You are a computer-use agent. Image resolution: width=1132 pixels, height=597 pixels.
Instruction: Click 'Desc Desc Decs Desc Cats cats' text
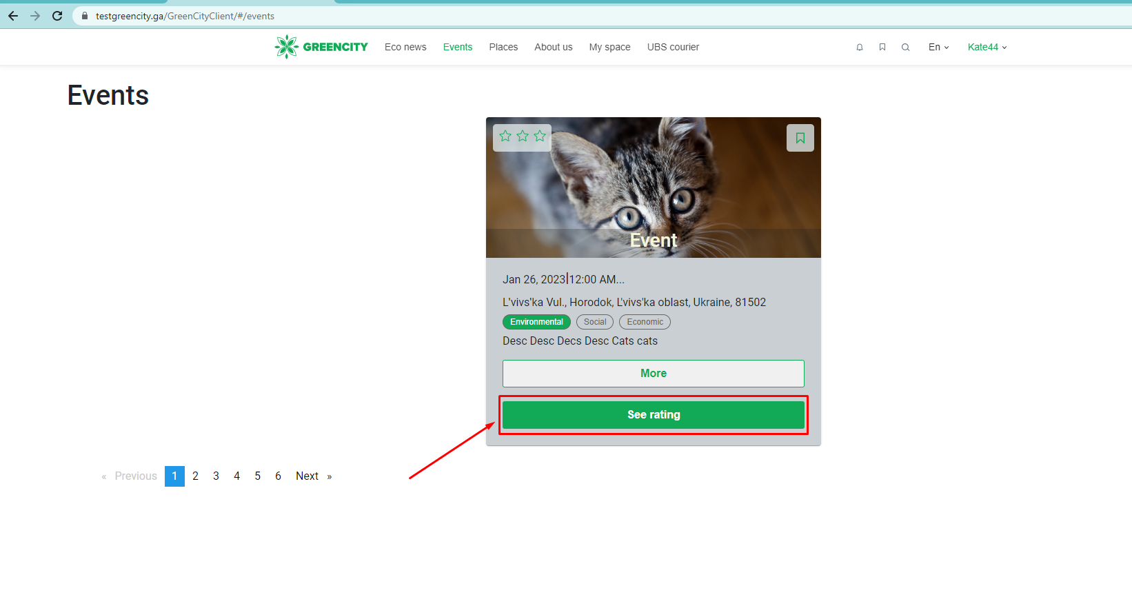point(580,341)
